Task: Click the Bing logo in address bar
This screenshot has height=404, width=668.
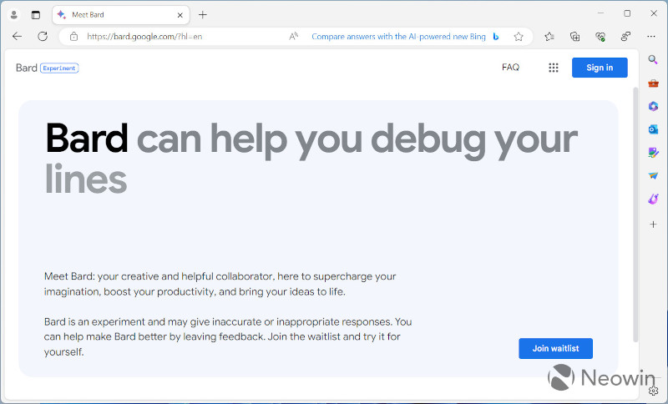Action: tap(496, 37)
